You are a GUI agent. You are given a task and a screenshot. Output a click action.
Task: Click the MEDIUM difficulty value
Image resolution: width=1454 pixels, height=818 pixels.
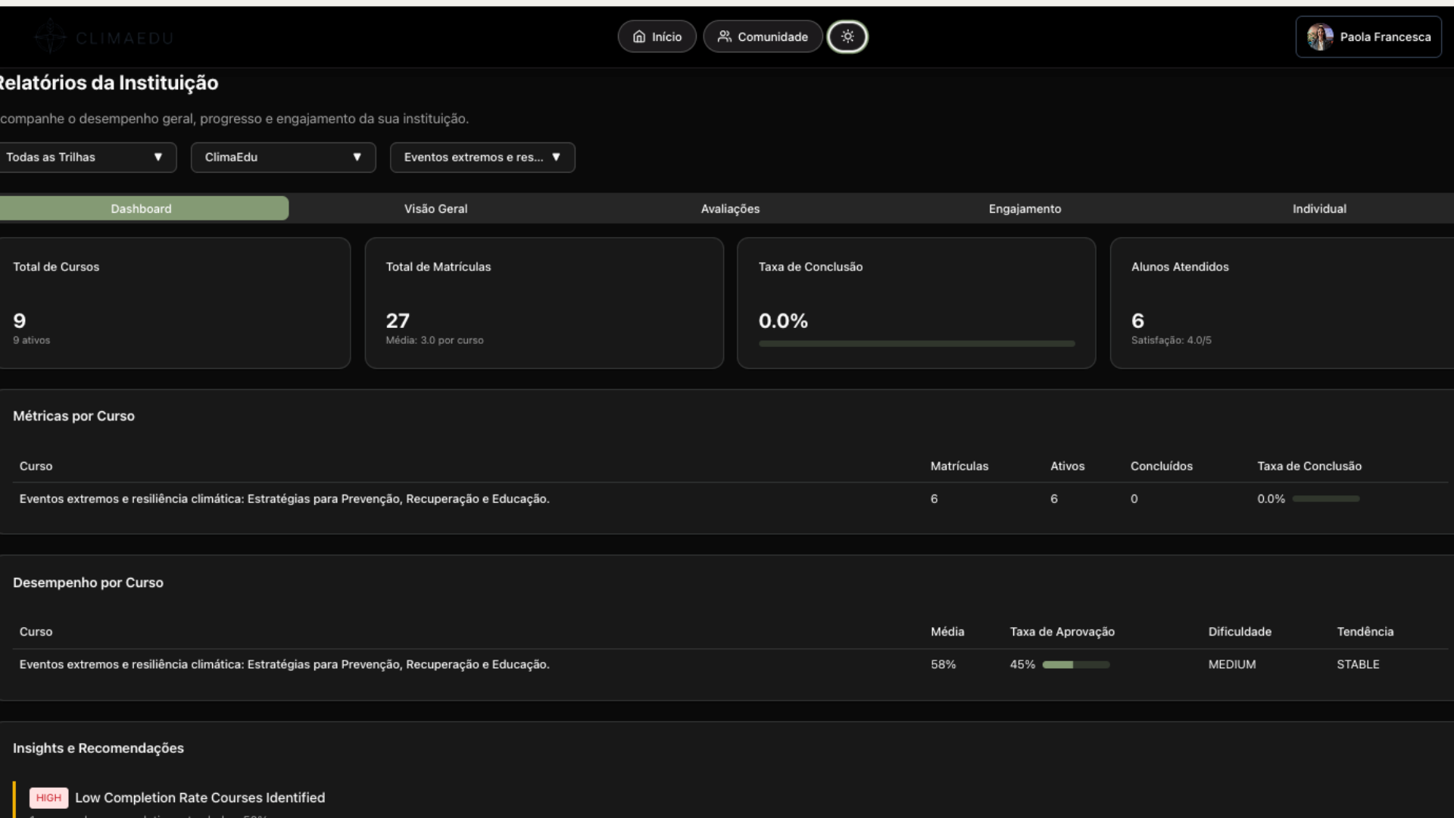point(1231,664)
